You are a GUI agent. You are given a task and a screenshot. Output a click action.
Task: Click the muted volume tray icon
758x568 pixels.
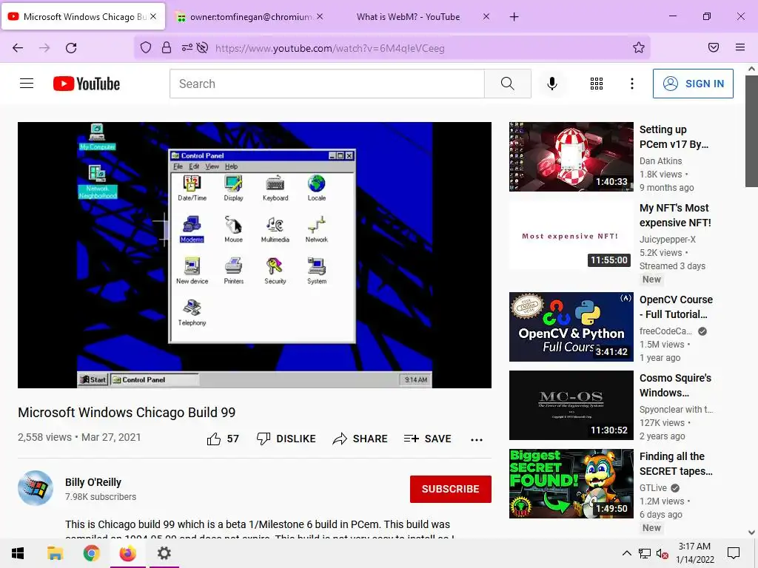click(x=662, y=553)
